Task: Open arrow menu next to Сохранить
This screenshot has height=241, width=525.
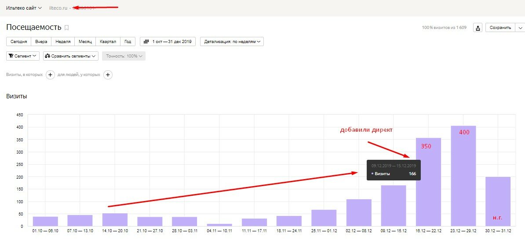Action: [520, 28]
